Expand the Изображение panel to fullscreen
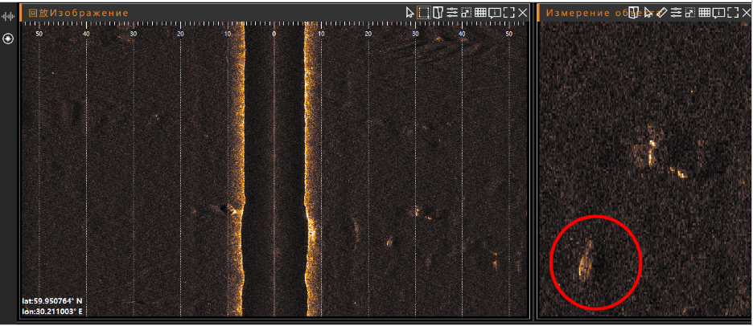 pyautogui.click(x=508, y=13)
